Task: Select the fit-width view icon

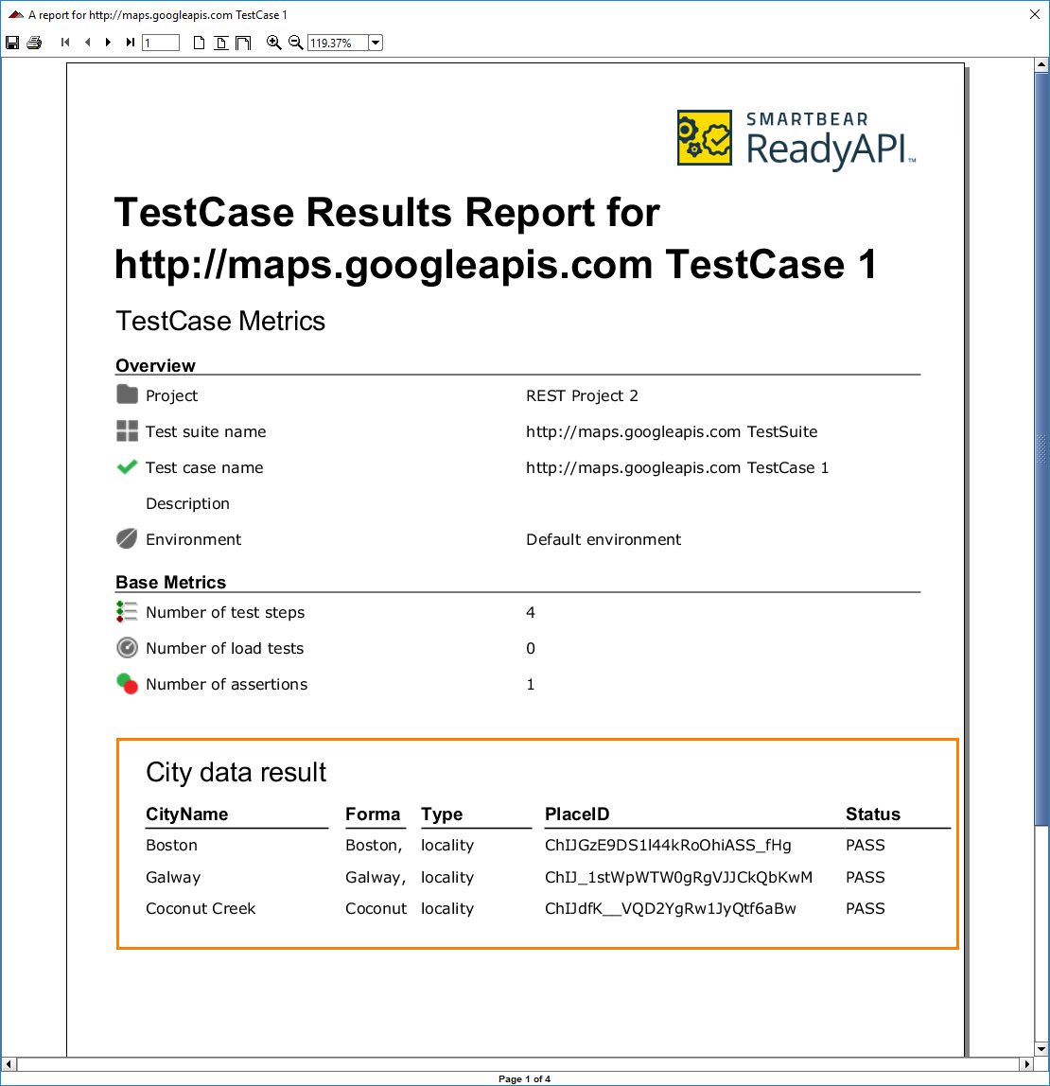Action: pos(242,42)
